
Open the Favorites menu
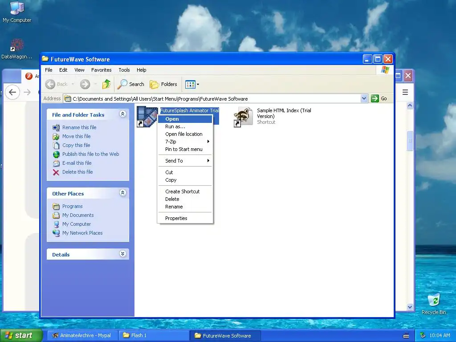[101, 70]
